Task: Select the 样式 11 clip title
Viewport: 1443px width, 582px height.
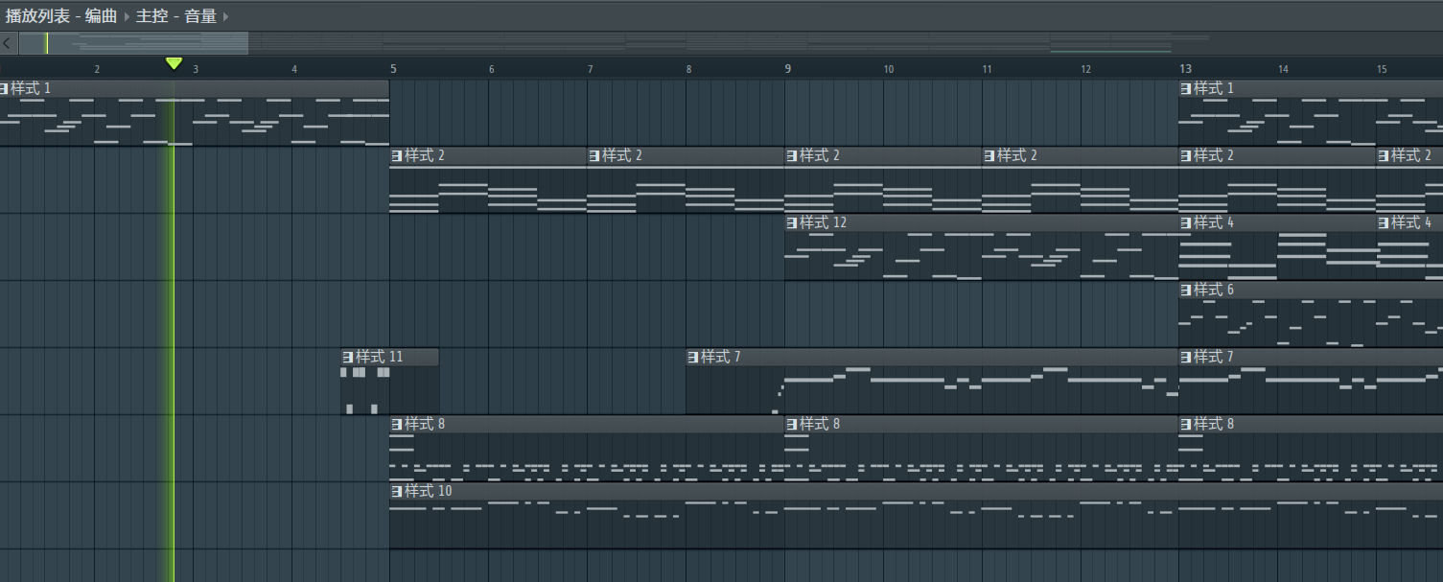Action: tap(380, 357)
